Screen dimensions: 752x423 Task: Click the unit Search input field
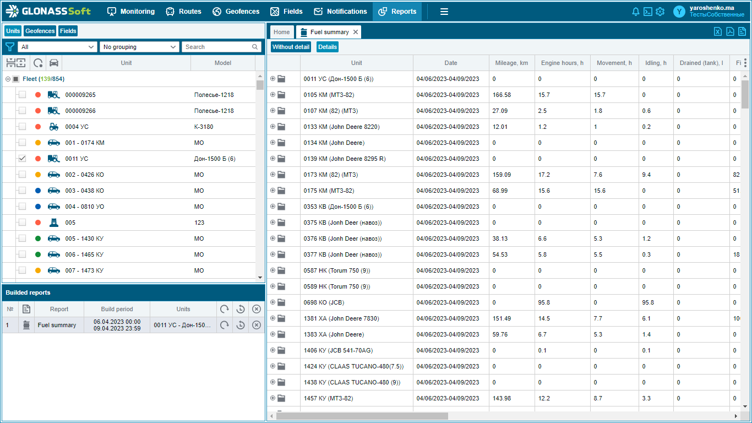(221, 47)
